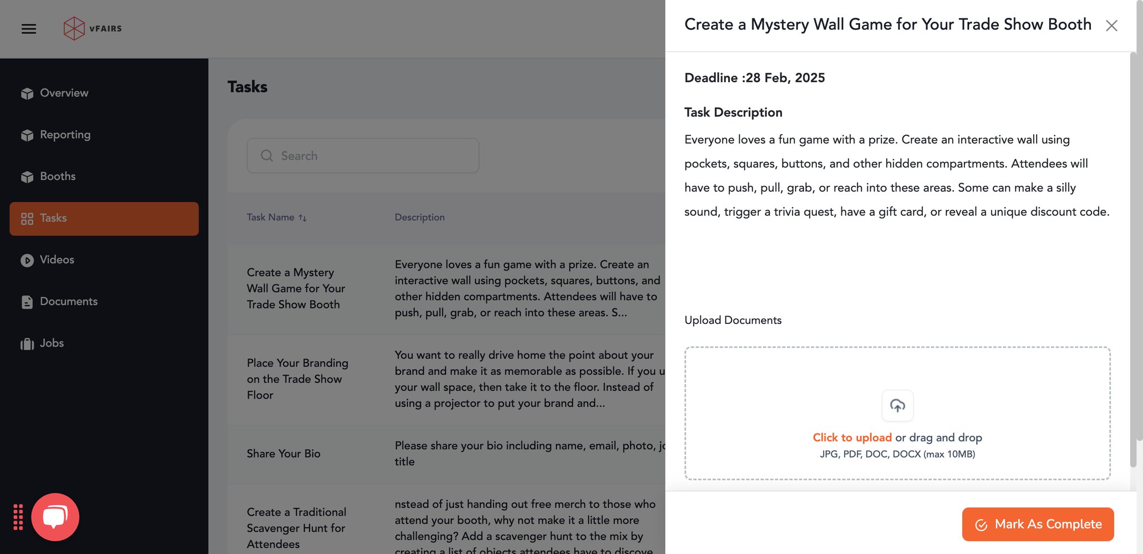Open the Booths section icon
Image resolution: width=1143 pixels, height=554 pixels.
(x=27, y=176)
